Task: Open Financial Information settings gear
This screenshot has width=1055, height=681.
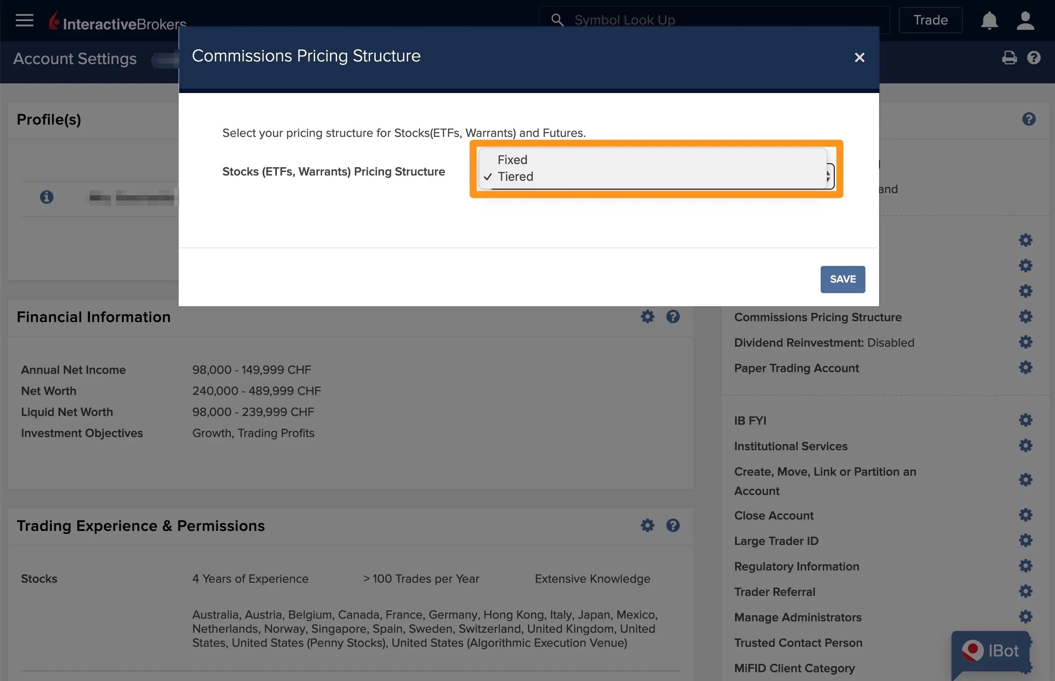Action: pyautogui.click(x=647, y=317)
